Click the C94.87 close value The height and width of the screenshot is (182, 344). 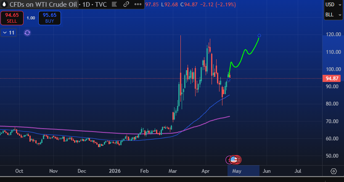point(188,5)
